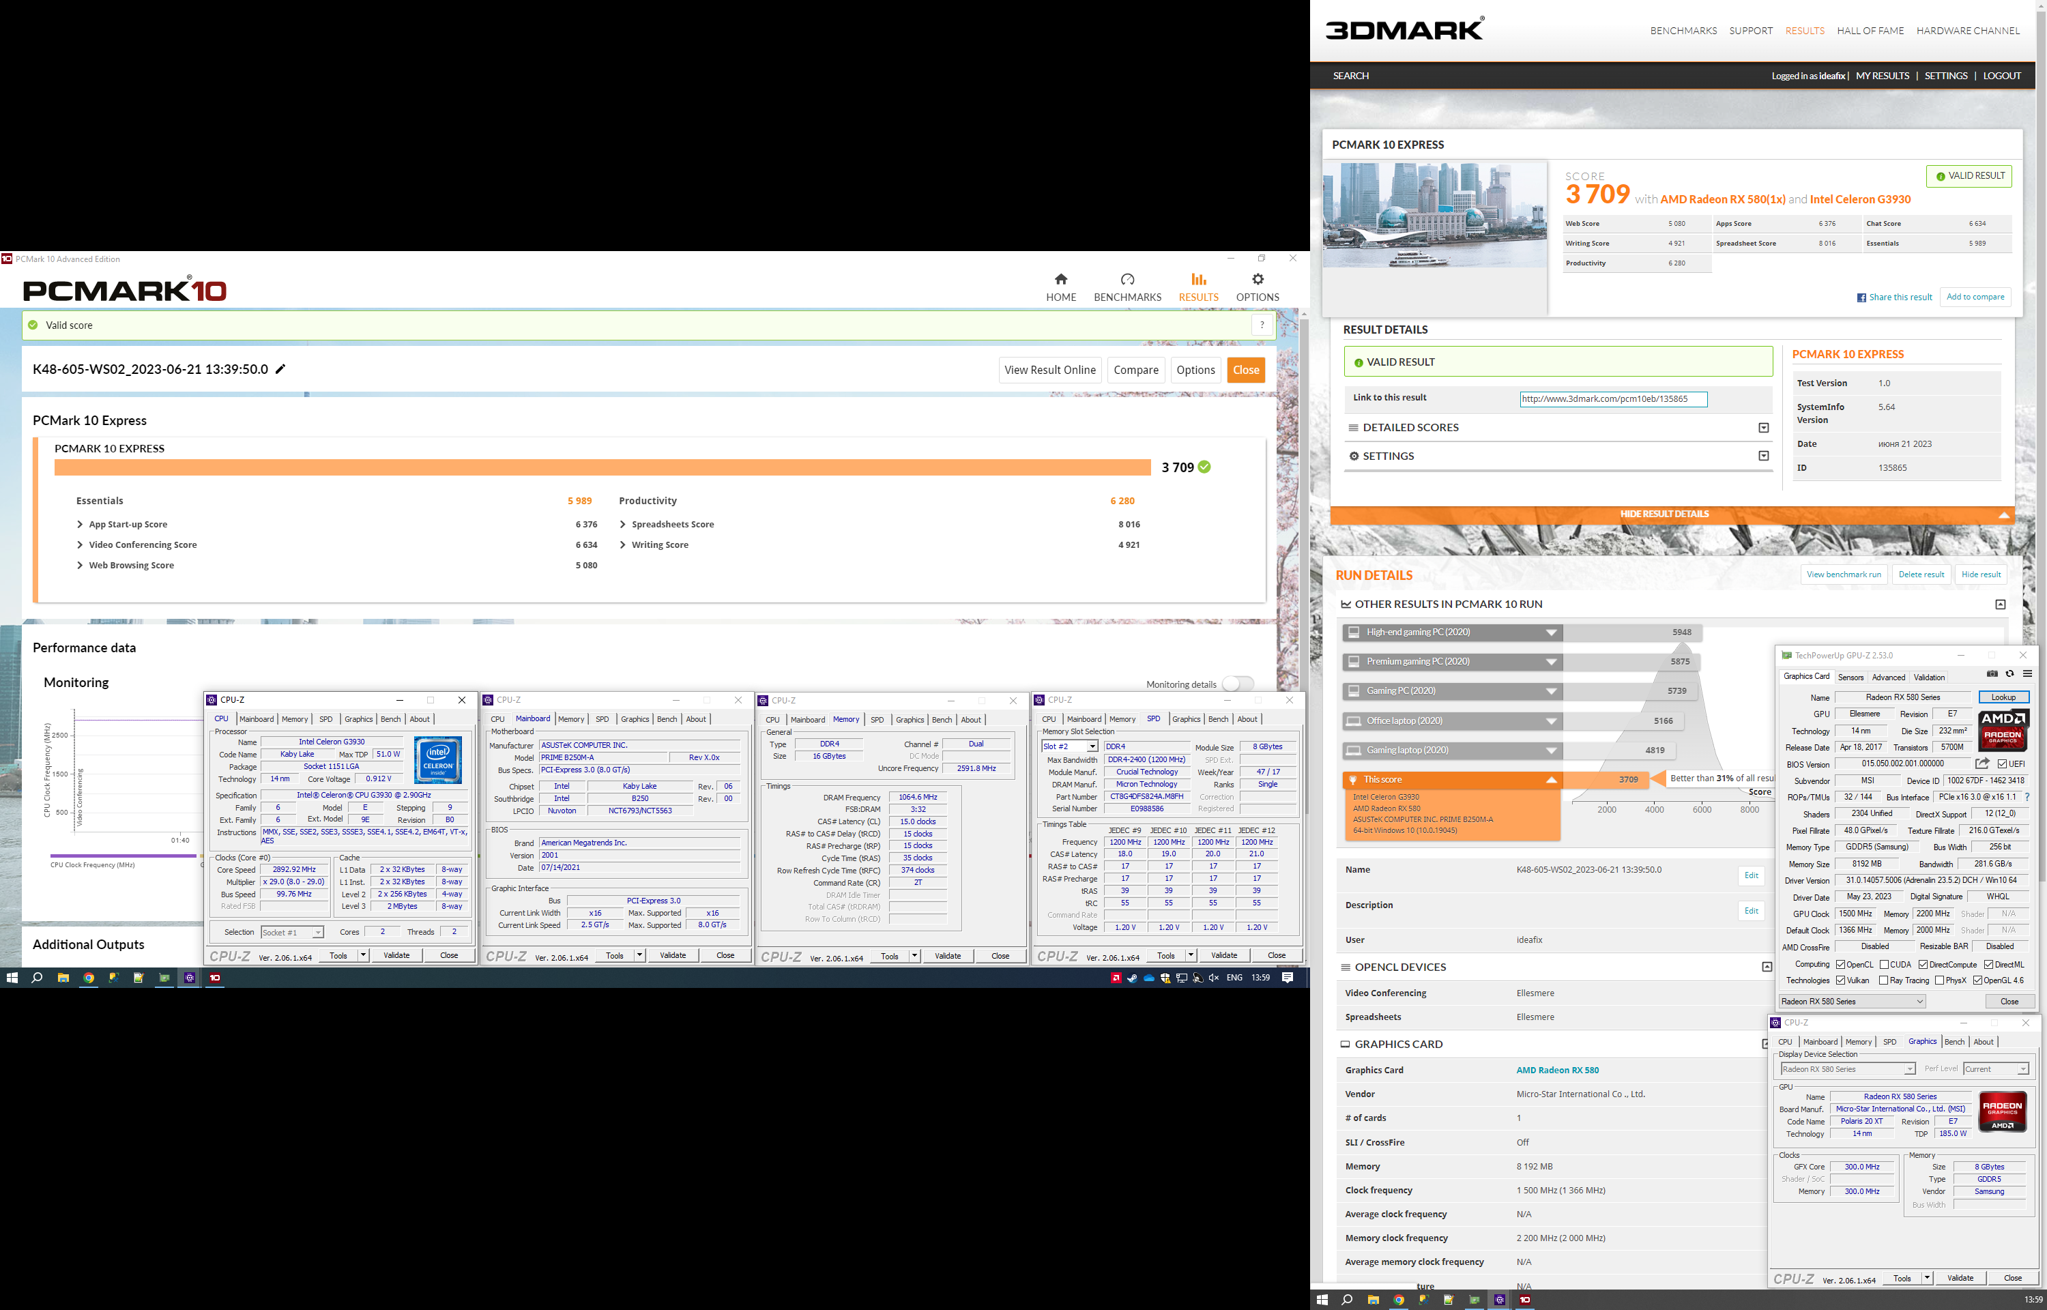Expand DETAILED SCORES section on 3DMark page

[x=1763, y=428]
